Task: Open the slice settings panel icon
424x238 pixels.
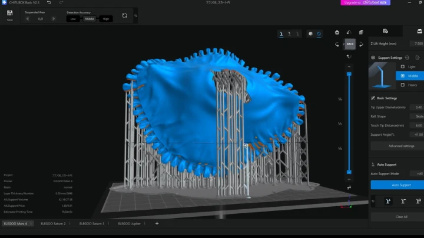Action: tap(385, 31)
